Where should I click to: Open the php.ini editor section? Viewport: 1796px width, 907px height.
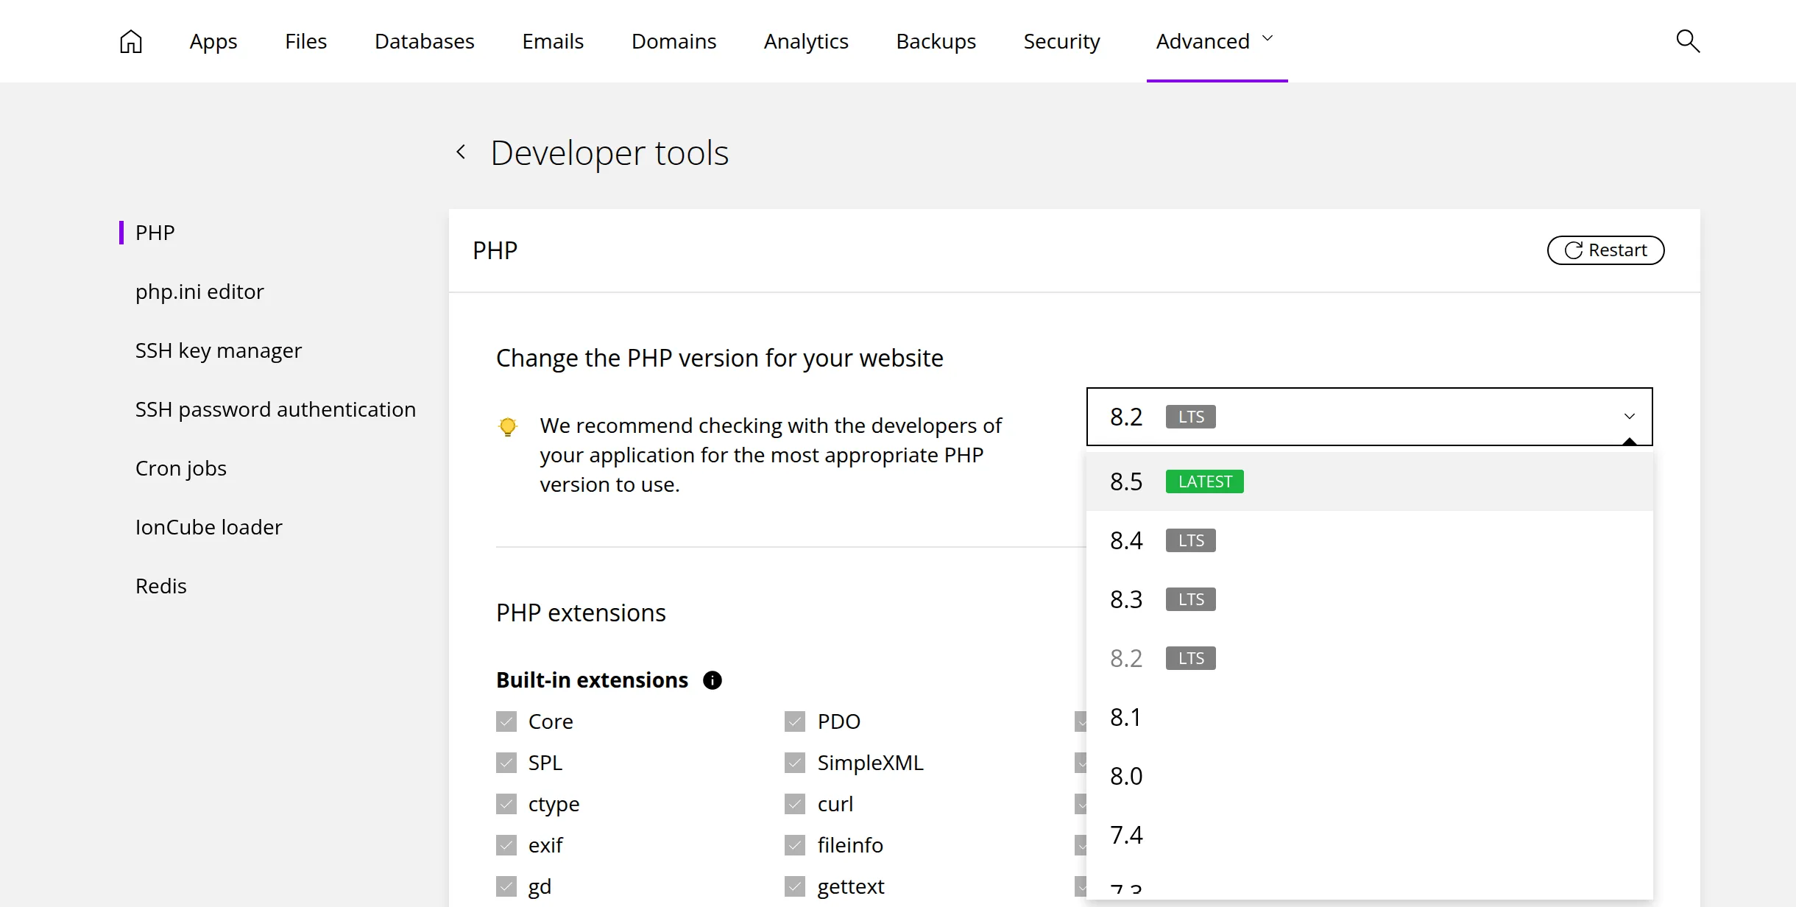(199, 292)
